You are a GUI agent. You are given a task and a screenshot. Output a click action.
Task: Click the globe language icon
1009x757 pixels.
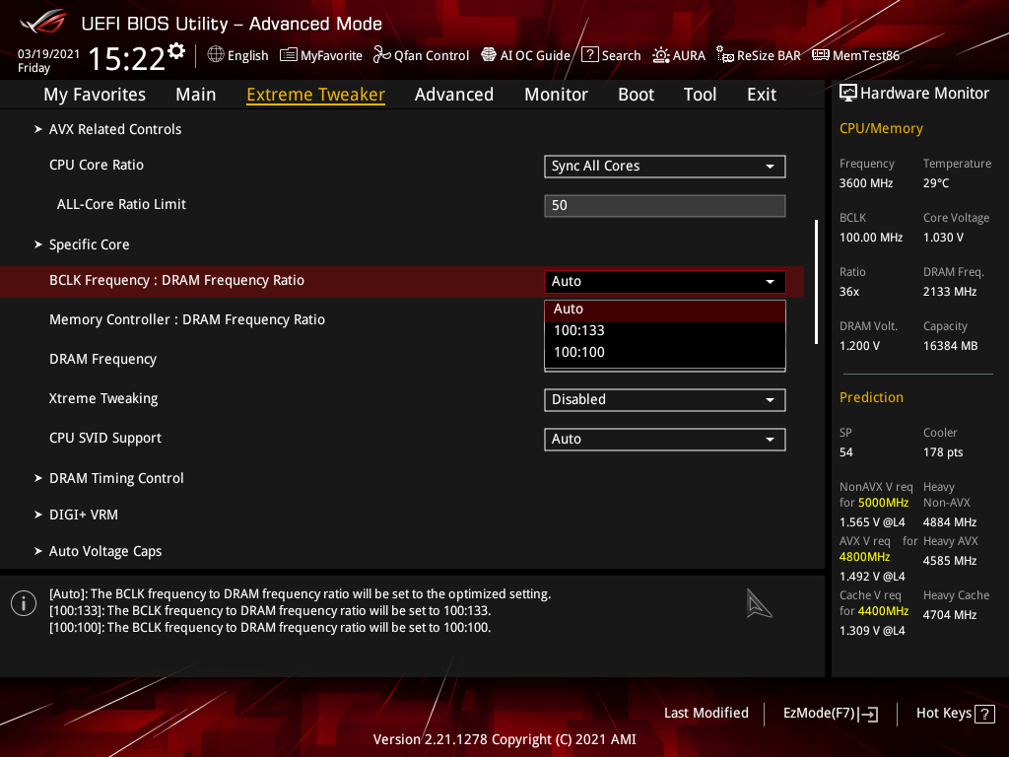click(216, 55)
